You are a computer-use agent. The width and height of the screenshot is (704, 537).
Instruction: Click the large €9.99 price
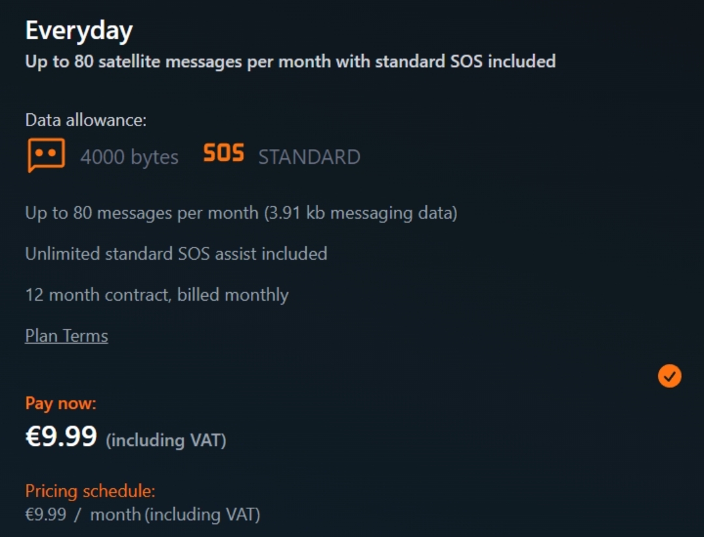point(61,437)
